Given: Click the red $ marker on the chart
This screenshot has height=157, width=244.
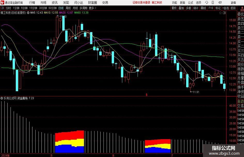Looking at the screenshot, I should (x=146, y=95).
